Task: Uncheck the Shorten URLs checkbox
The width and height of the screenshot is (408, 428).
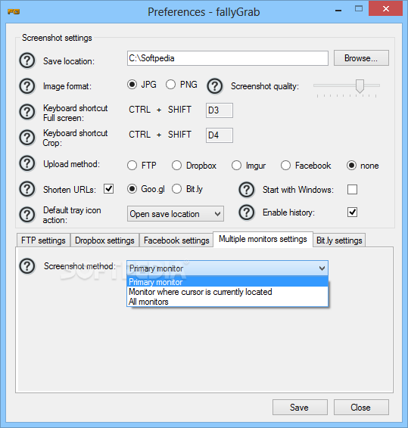Action: coord(108,189)
